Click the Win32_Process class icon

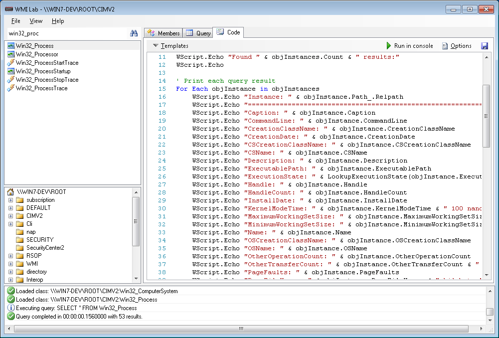(x=11, y=46)
